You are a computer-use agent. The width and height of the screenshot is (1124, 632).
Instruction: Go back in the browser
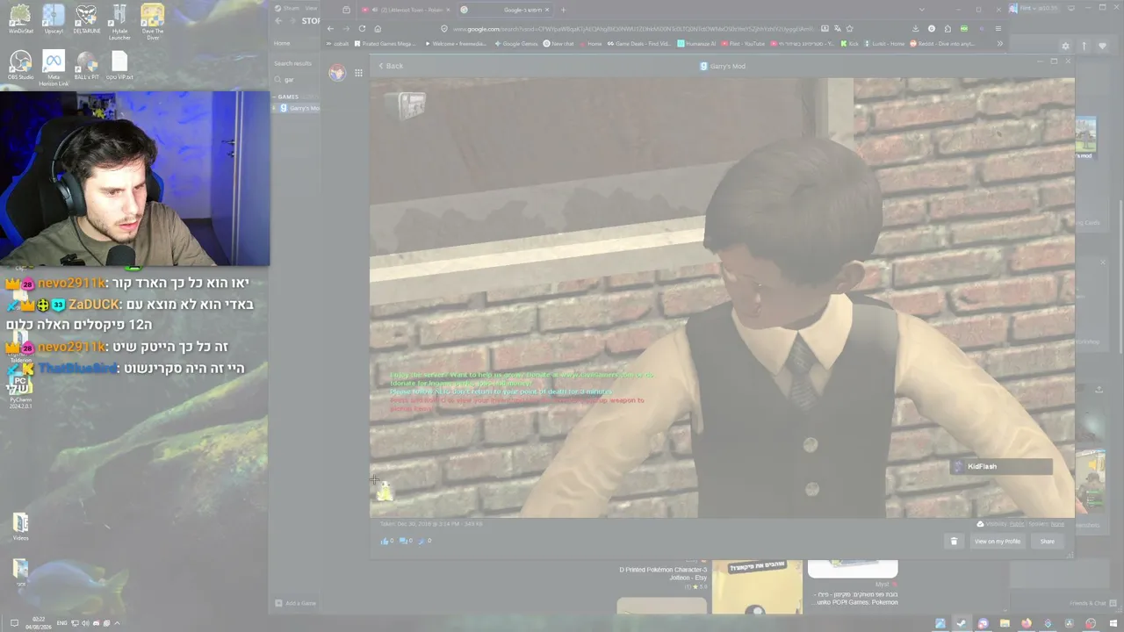click(x=330, y=28)
